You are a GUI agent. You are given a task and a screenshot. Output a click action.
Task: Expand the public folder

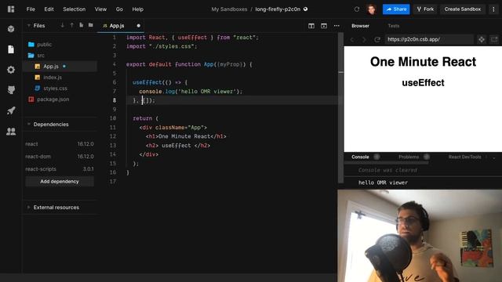click(x=40, y=45)
